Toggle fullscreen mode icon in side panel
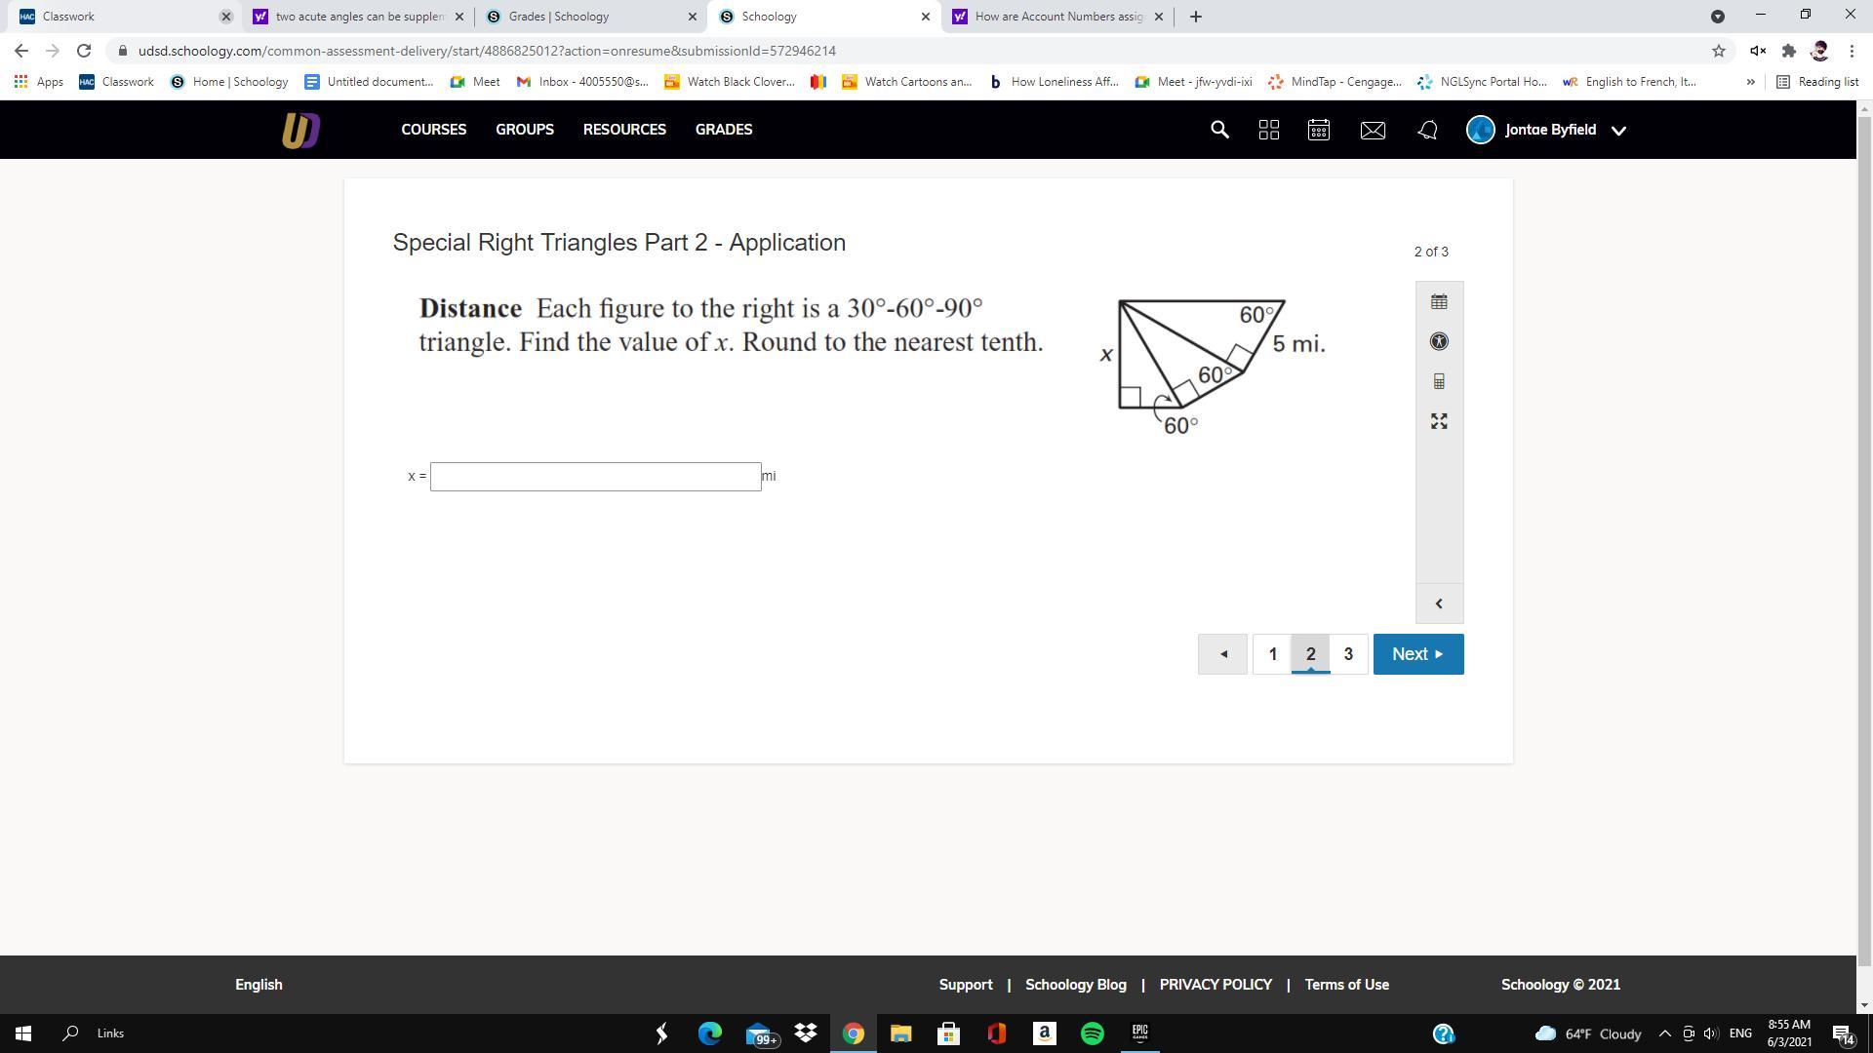 (1439, 421)
